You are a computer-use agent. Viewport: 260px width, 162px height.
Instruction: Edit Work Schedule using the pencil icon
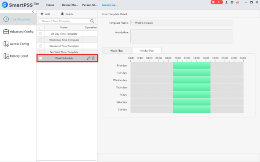pos(89,58)
